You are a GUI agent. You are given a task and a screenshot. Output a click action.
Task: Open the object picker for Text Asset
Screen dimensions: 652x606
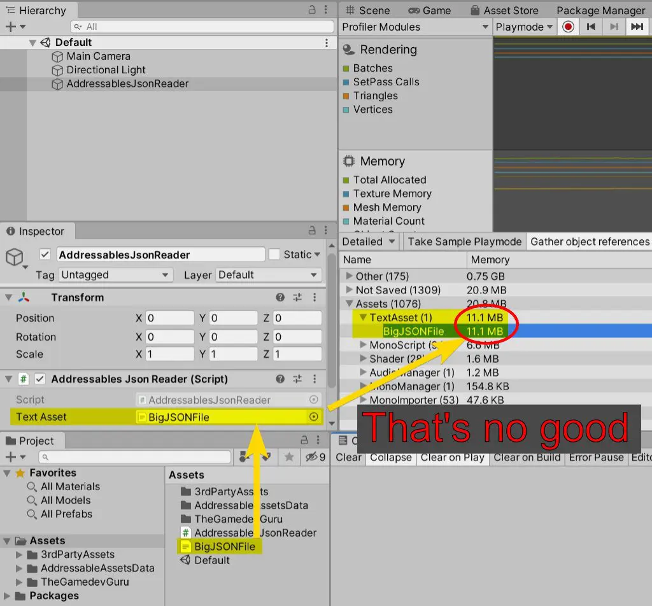[x=313, y=416]
